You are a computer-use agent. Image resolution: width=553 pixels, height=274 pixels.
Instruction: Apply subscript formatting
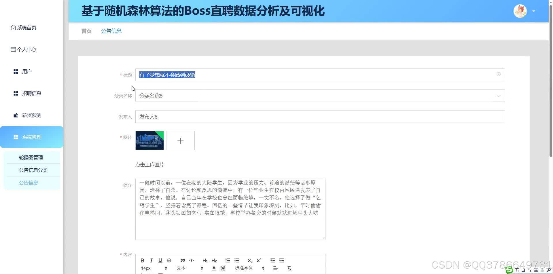(250, 260)
